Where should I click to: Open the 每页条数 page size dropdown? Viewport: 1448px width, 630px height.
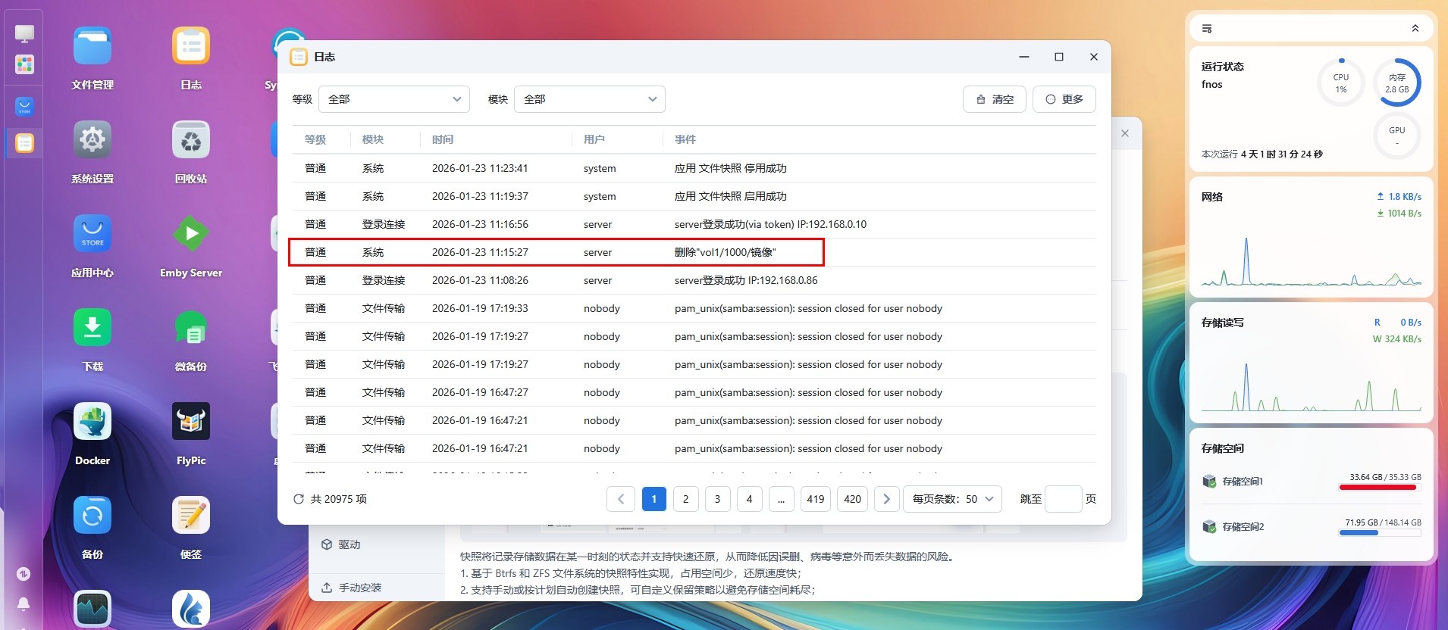tap(953, 499)
